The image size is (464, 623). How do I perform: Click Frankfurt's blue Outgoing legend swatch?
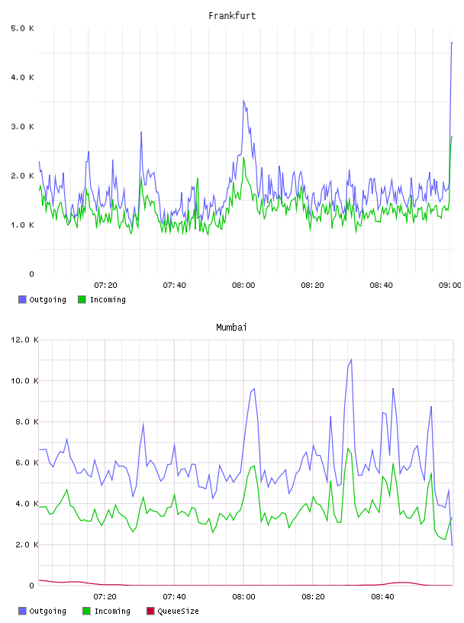pyautogui.click(x=22, y=299)
